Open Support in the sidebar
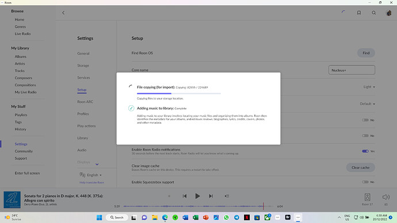Image resolution: width=397 pixels, height=223 pixels. pyautogui.click(x=21, y=158)
